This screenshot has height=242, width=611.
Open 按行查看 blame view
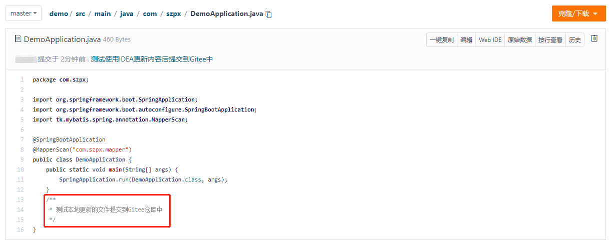[x=550, y=40]
